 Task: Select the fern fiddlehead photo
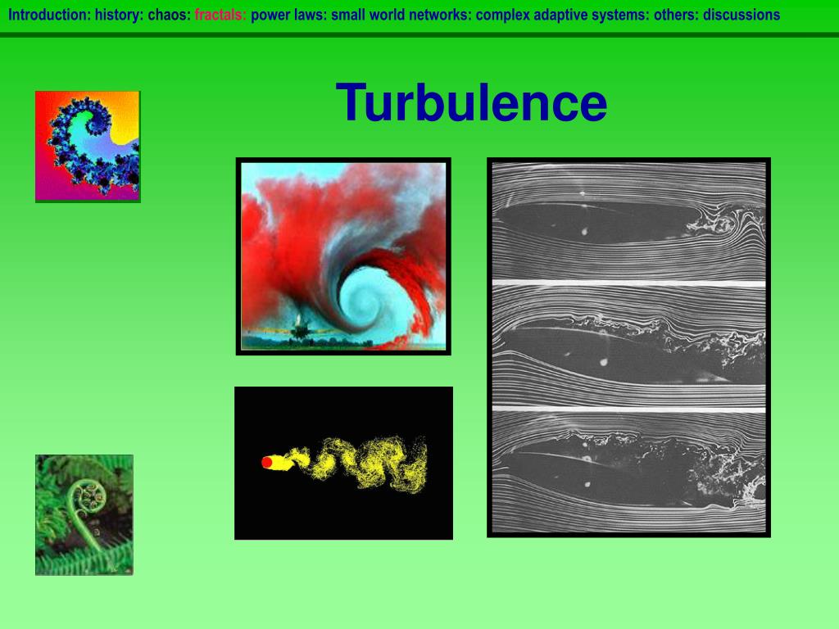[x=84, y=515]
